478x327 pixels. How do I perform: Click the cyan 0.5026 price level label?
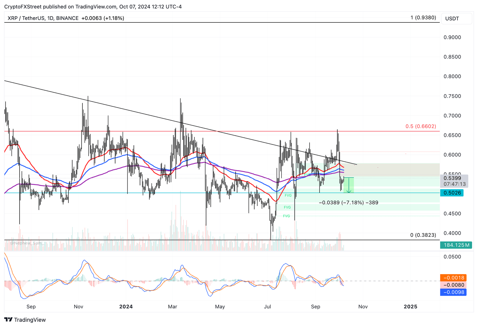(x=452, y=193)
